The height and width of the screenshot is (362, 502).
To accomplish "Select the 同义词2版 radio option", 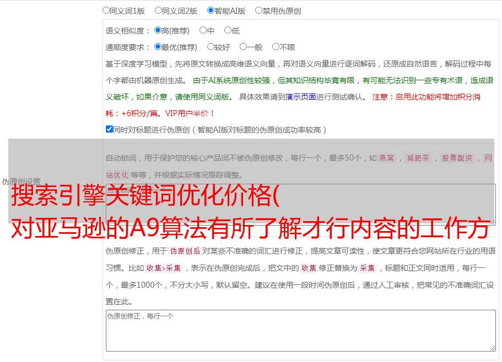I will (x=158, y=10).
